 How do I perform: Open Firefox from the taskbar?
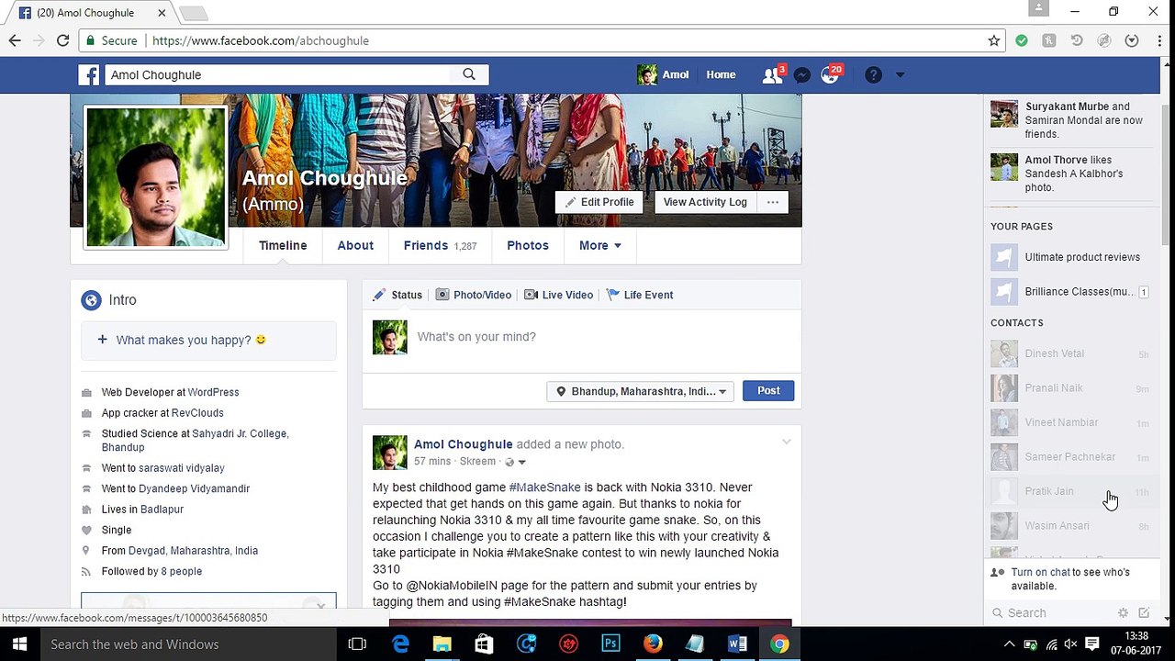tap(653, 644)
